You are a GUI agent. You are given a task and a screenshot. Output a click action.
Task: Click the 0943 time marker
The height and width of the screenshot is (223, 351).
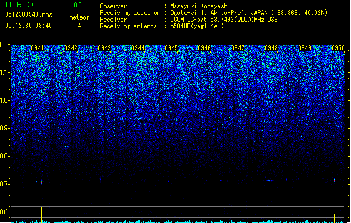pyautogui.click(x=104, y=48)
